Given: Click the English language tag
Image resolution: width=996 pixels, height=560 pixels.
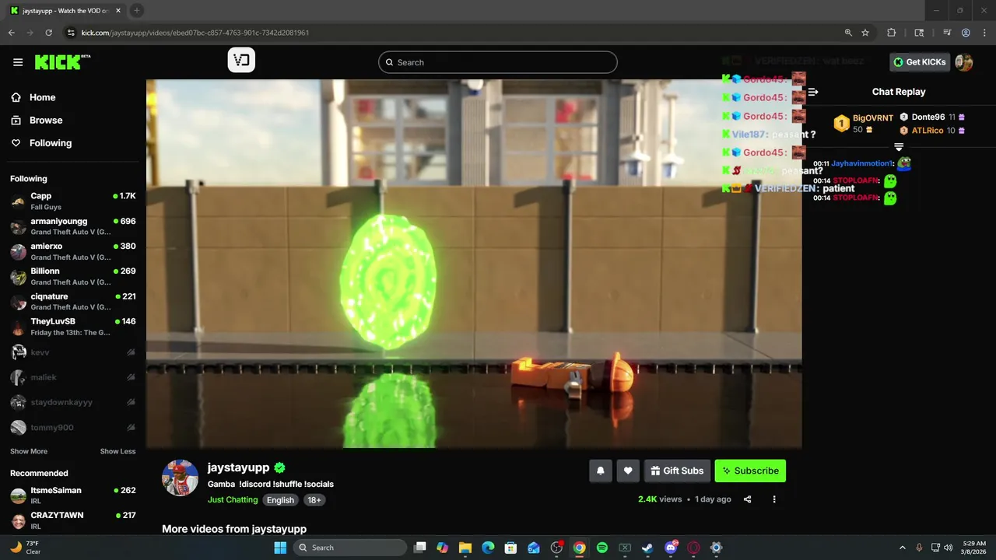Looking at the screenshot, I should tap(280, 500).
